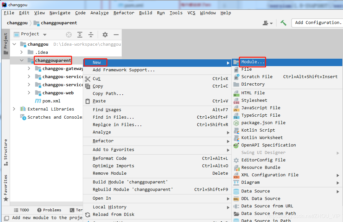Click the OpenAPI Specification icon
This screenshot has height=222, width=343.
click(236, 145)
